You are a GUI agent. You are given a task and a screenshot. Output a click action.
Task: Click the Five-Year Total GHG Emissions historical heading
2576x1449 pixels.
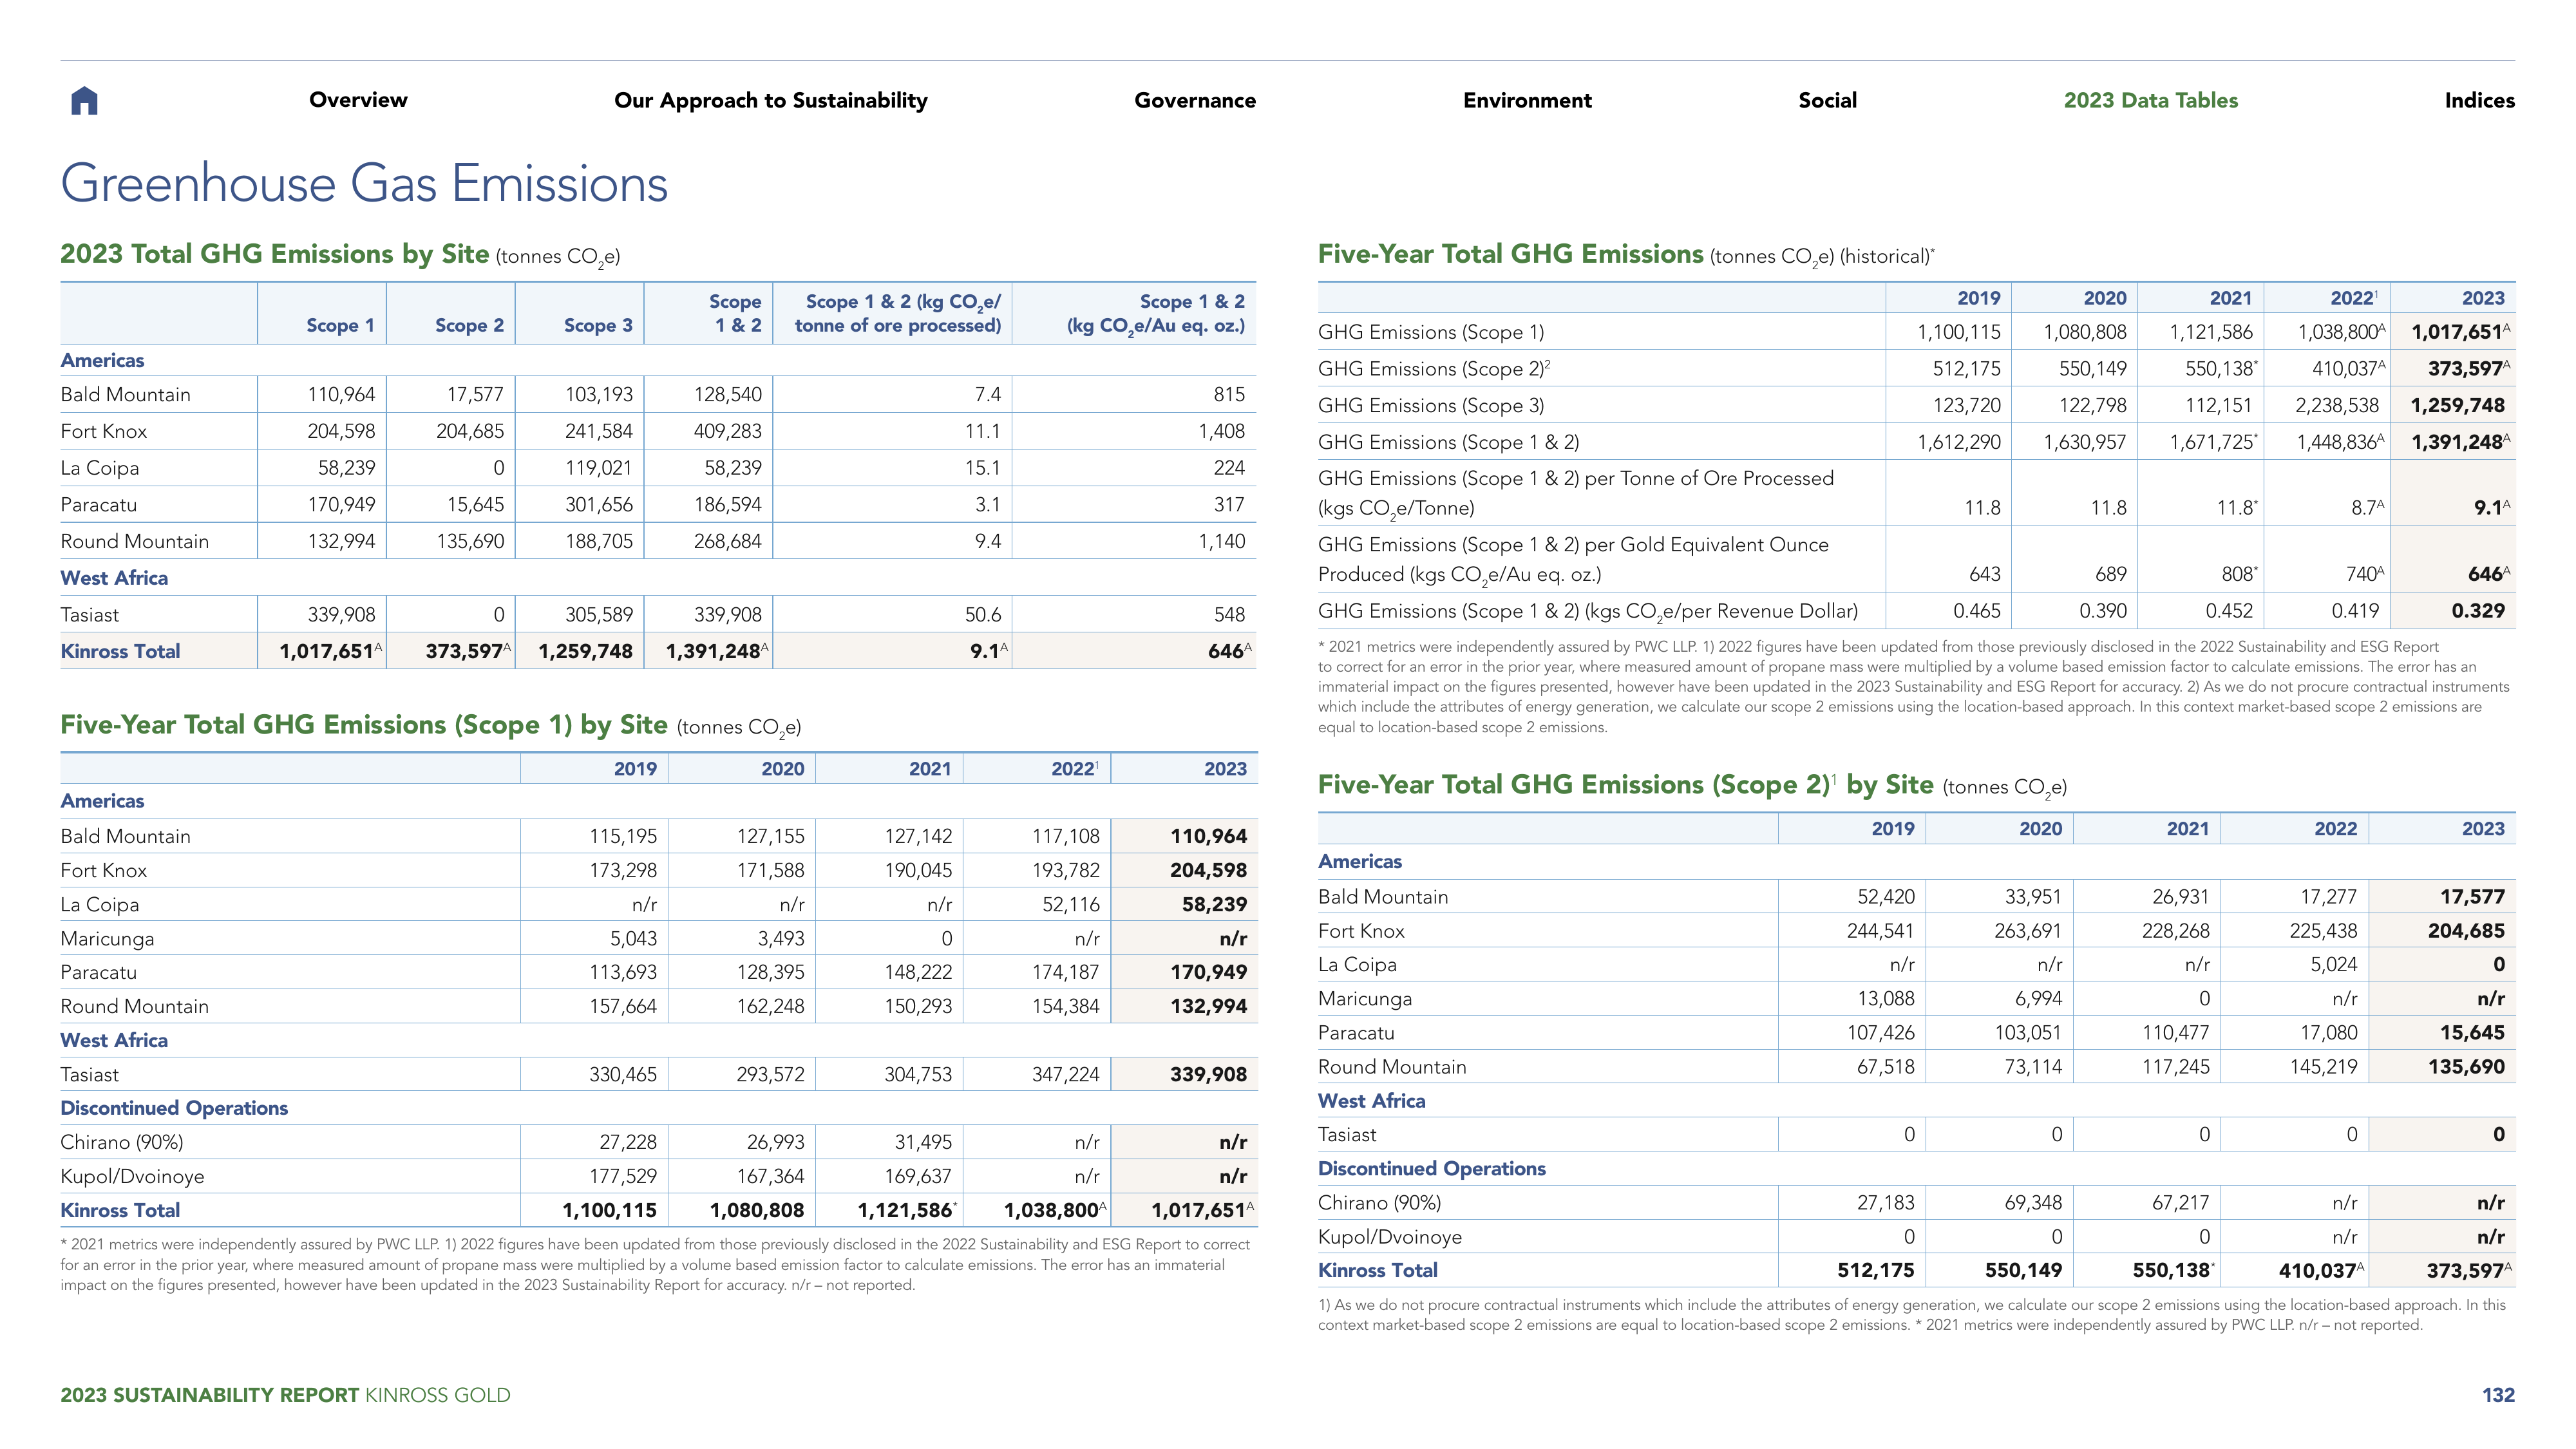1626,255
